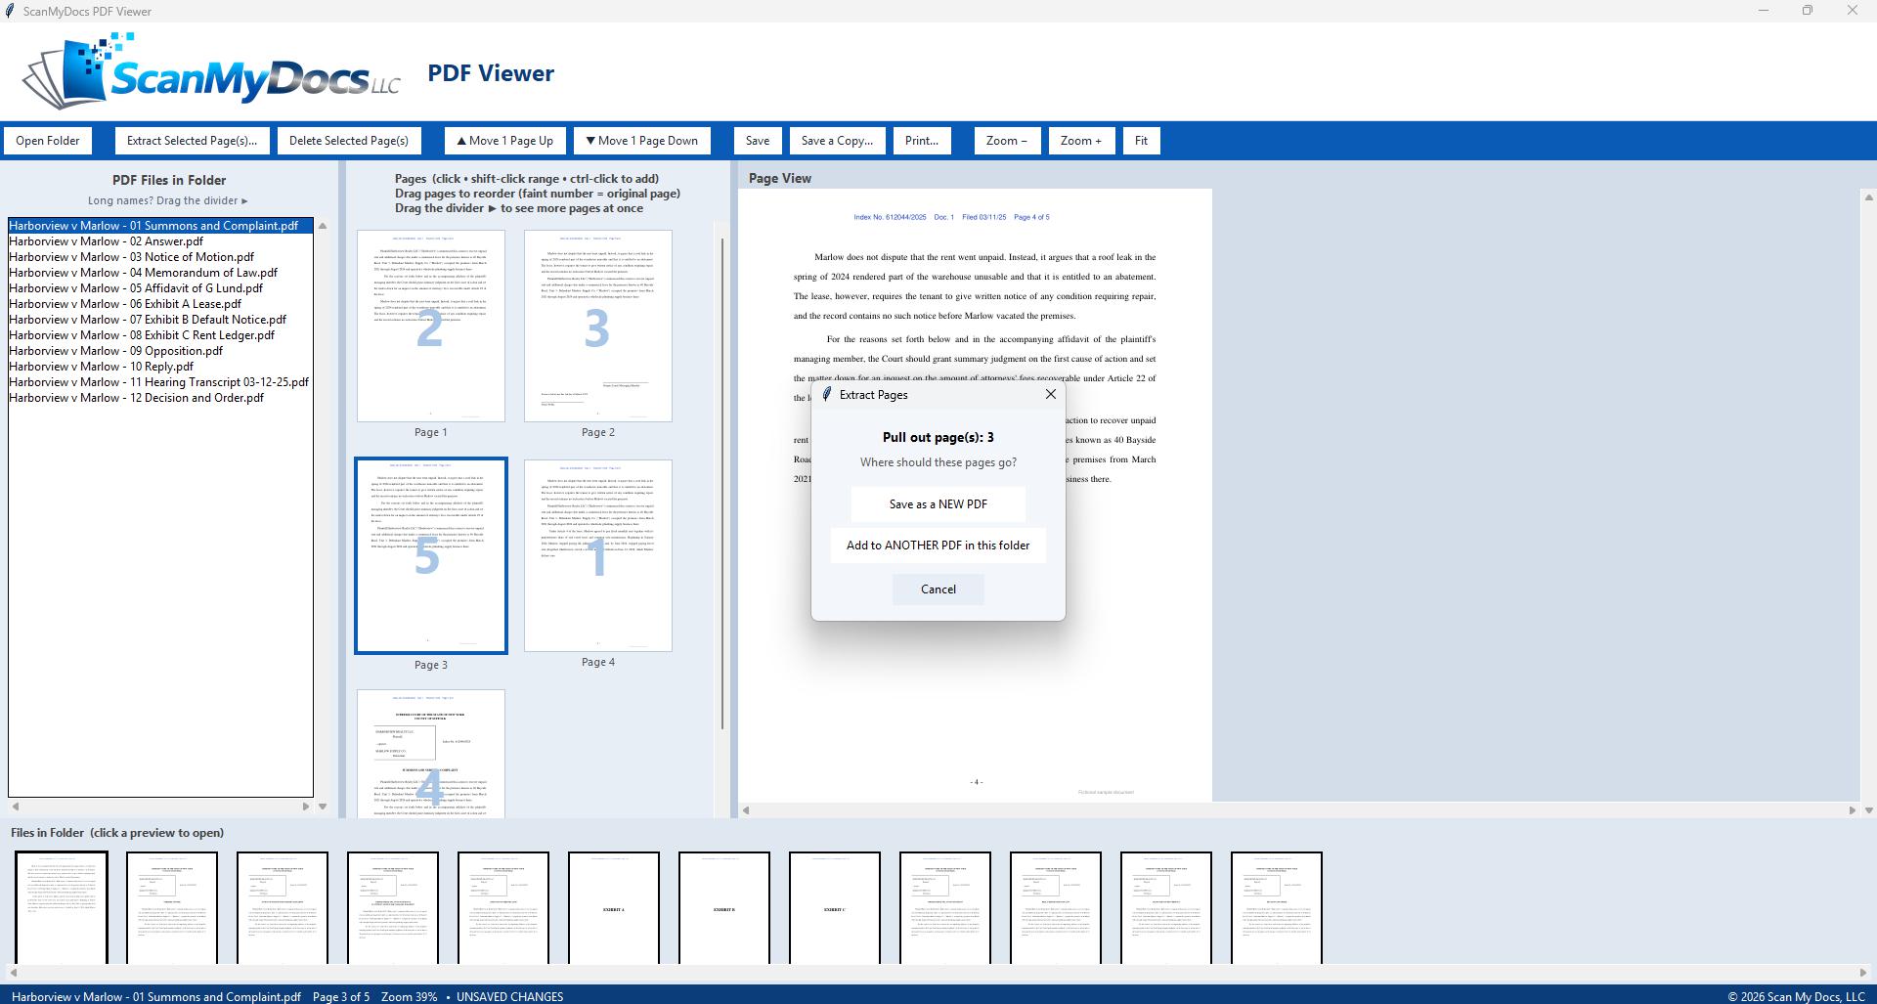Click the file list scroll right arrow
Image resolution: width=1877 pixels, height=1004 pixels.
306,807
